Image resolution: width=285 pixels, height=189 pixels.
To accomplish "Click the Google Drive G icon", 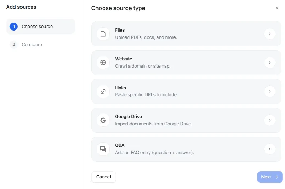I will [x=103, y=120].
